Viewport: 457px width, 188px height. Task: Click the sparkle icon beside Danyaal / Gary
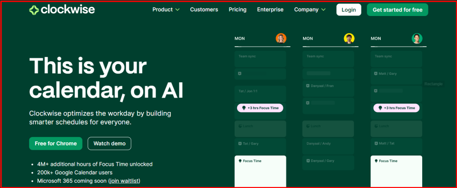point(308,161)
